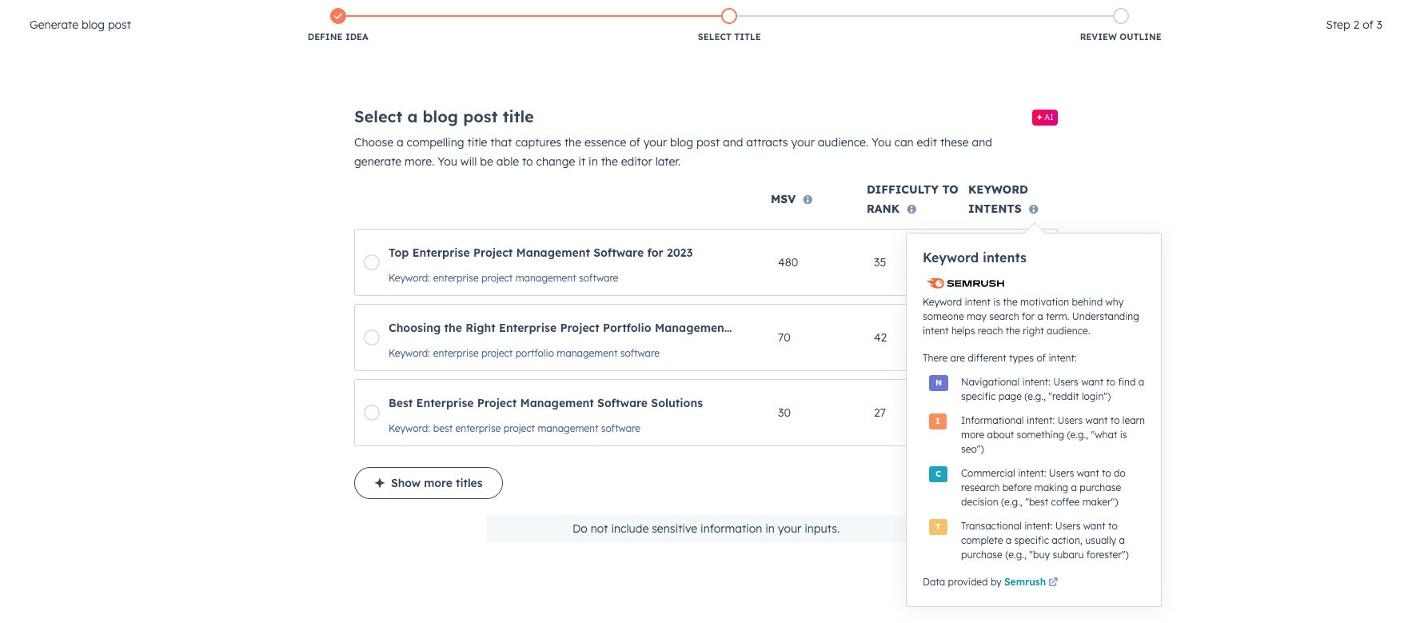Click the Informational intent I badge
1404x623 pixels.
tap(938, 421)
